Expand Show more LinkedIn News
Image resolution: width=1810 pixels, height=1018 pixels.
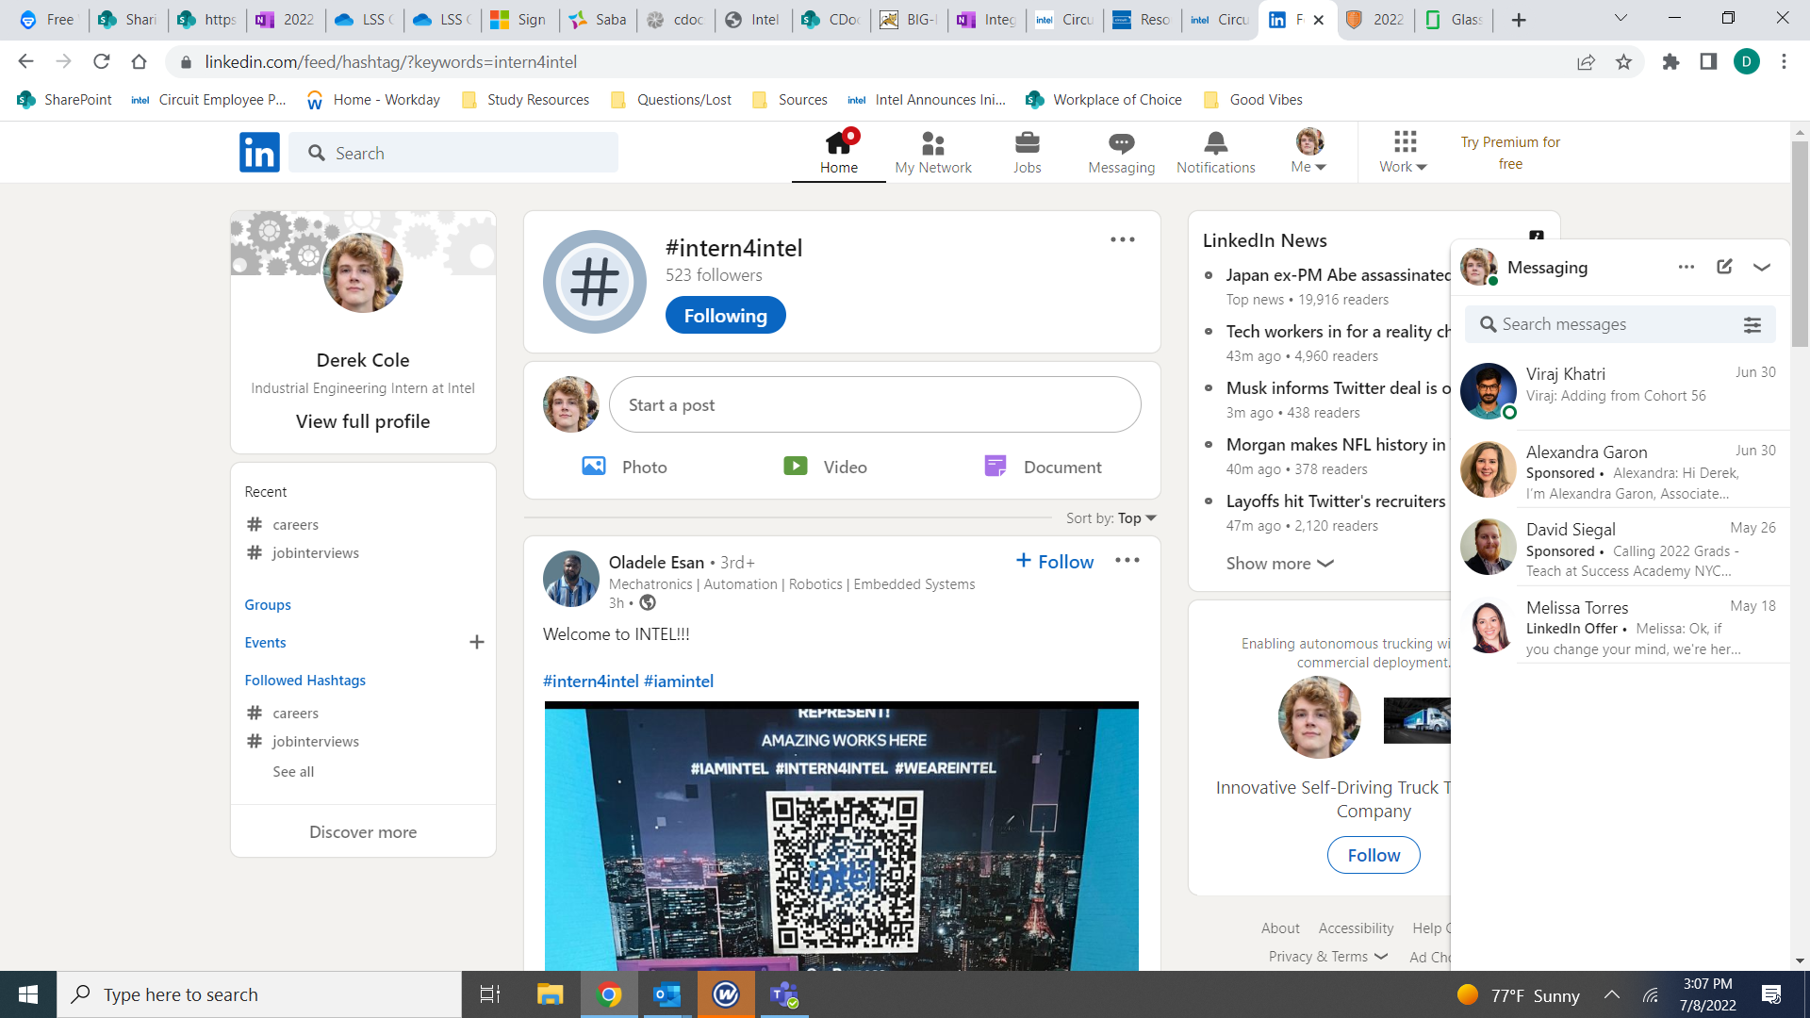(x=1279, y=564)
